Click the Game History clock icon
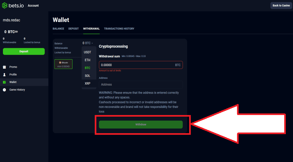Image resolution: width=293 pixels, height=162 pixels. (4, 90)
